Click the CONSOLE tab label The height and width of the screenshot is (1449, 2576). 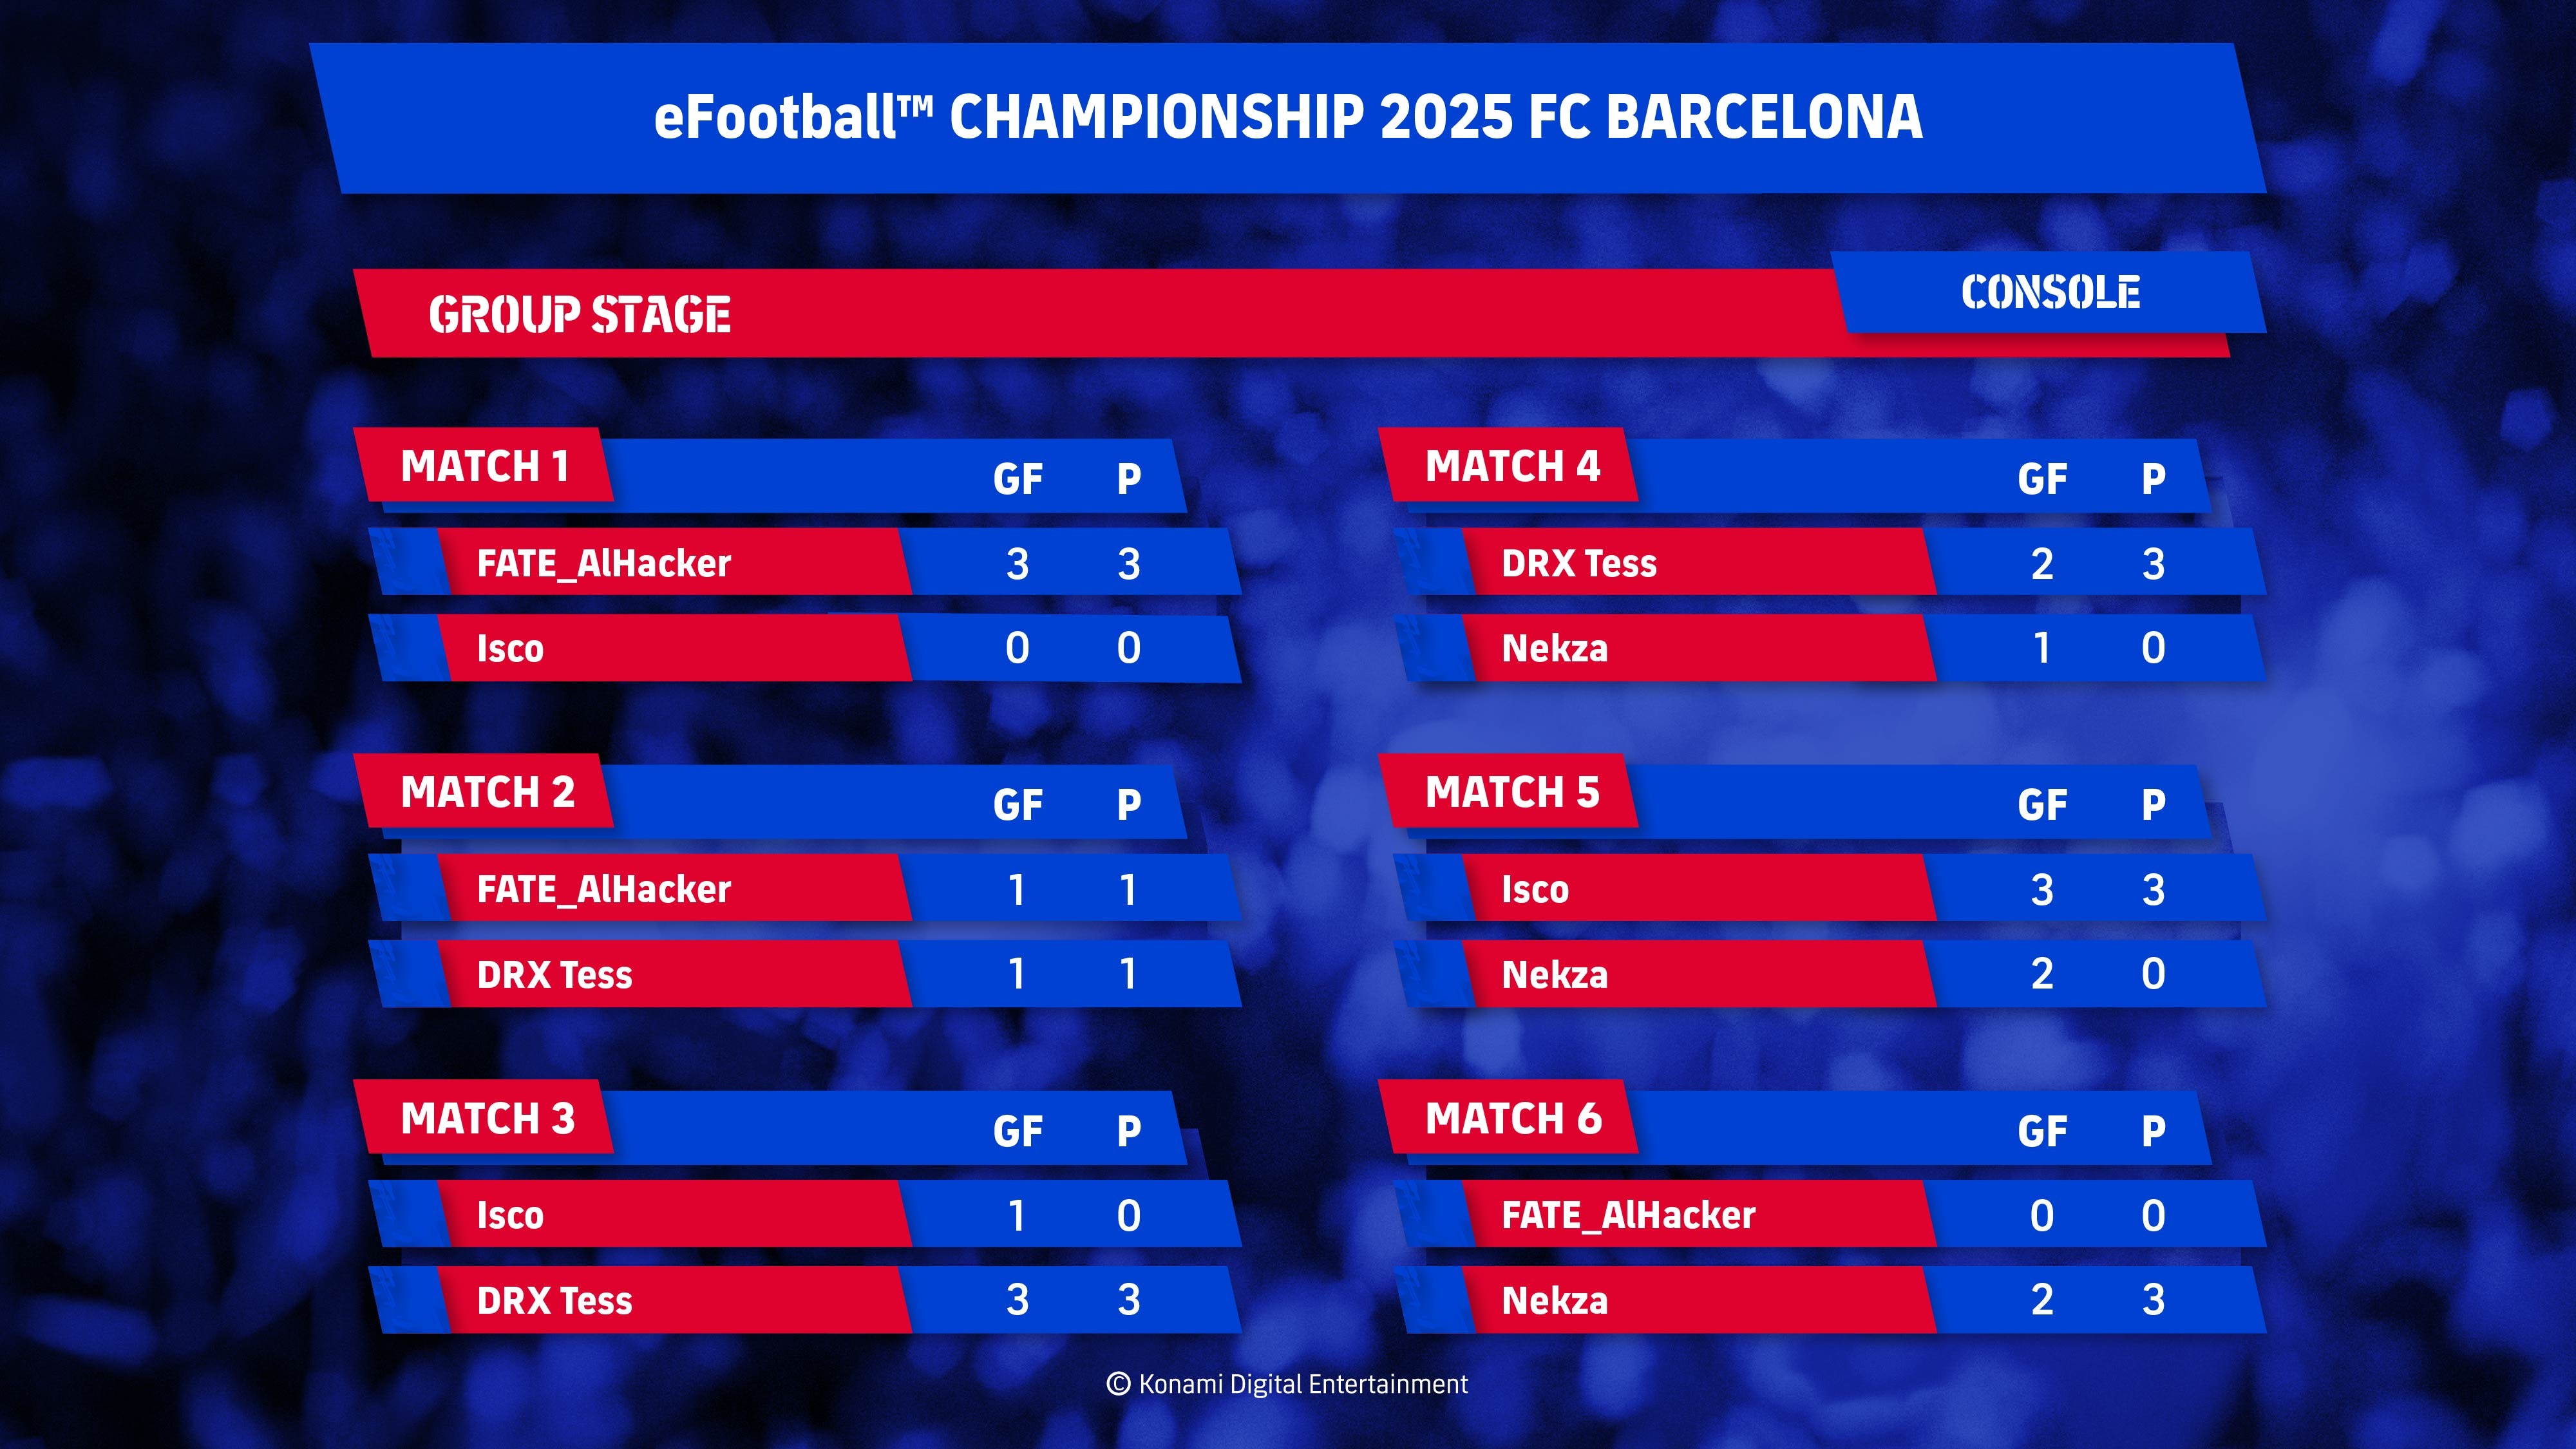point(2050,292)
